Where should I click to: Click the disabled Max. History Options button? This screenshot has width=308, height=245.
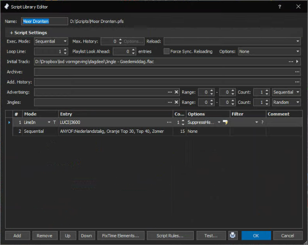coord(133,41)
